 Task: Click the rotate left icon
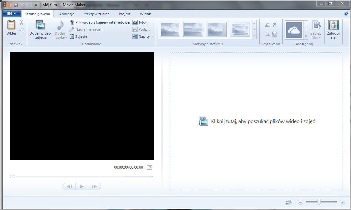tap(267, 25)
